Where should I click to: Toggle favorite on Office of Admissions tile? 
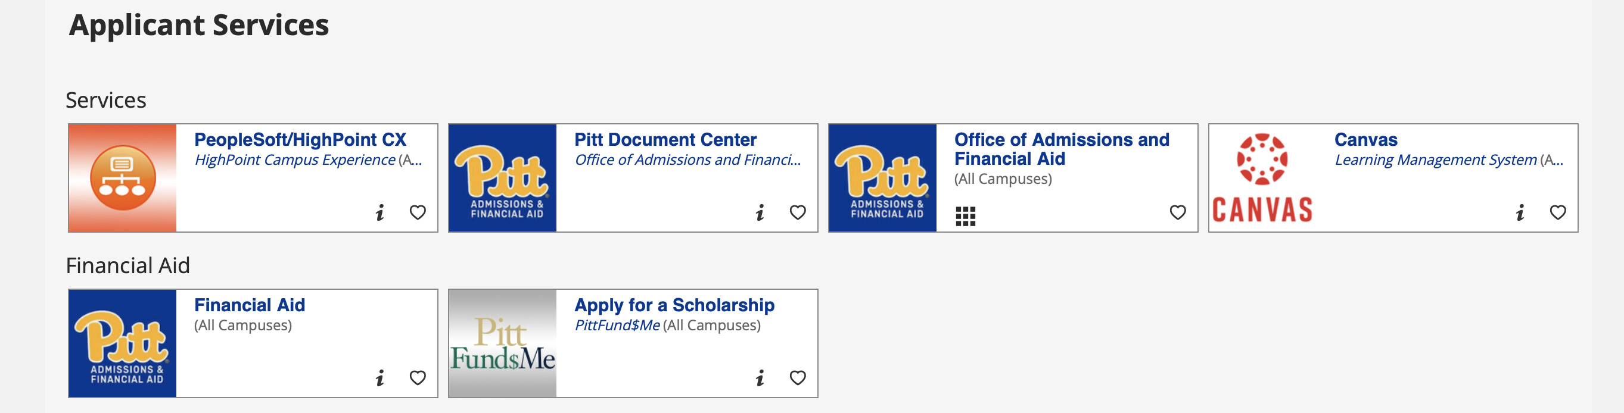(x=1178, y=213)
